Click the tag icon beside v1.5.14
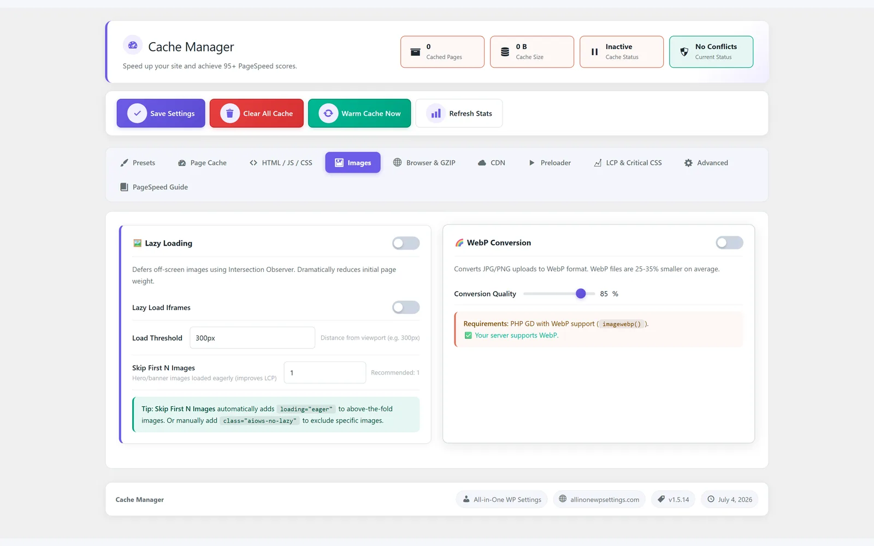The image size is (874, 546). click(x=661, y=499)
